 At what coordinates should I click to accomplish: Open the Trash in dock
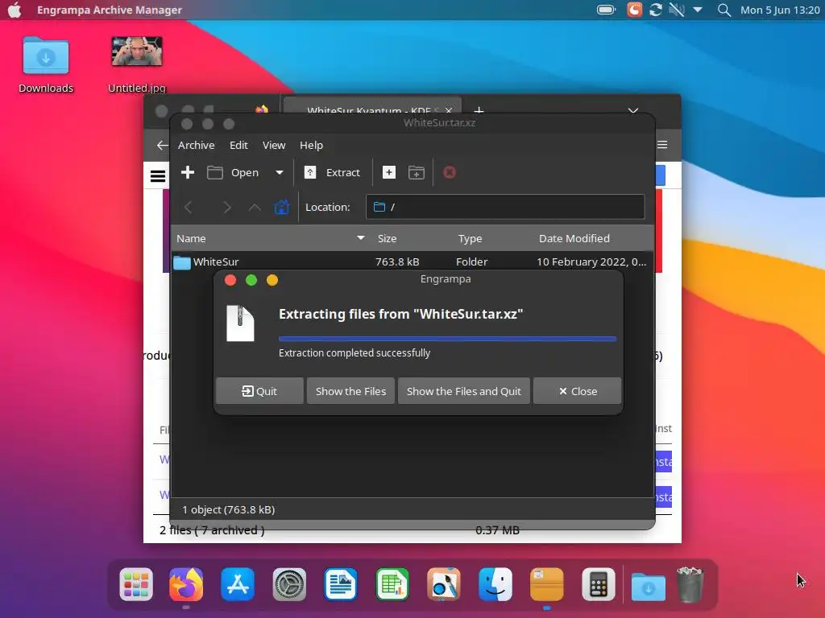pyautogui.click(x=690, y=584)
